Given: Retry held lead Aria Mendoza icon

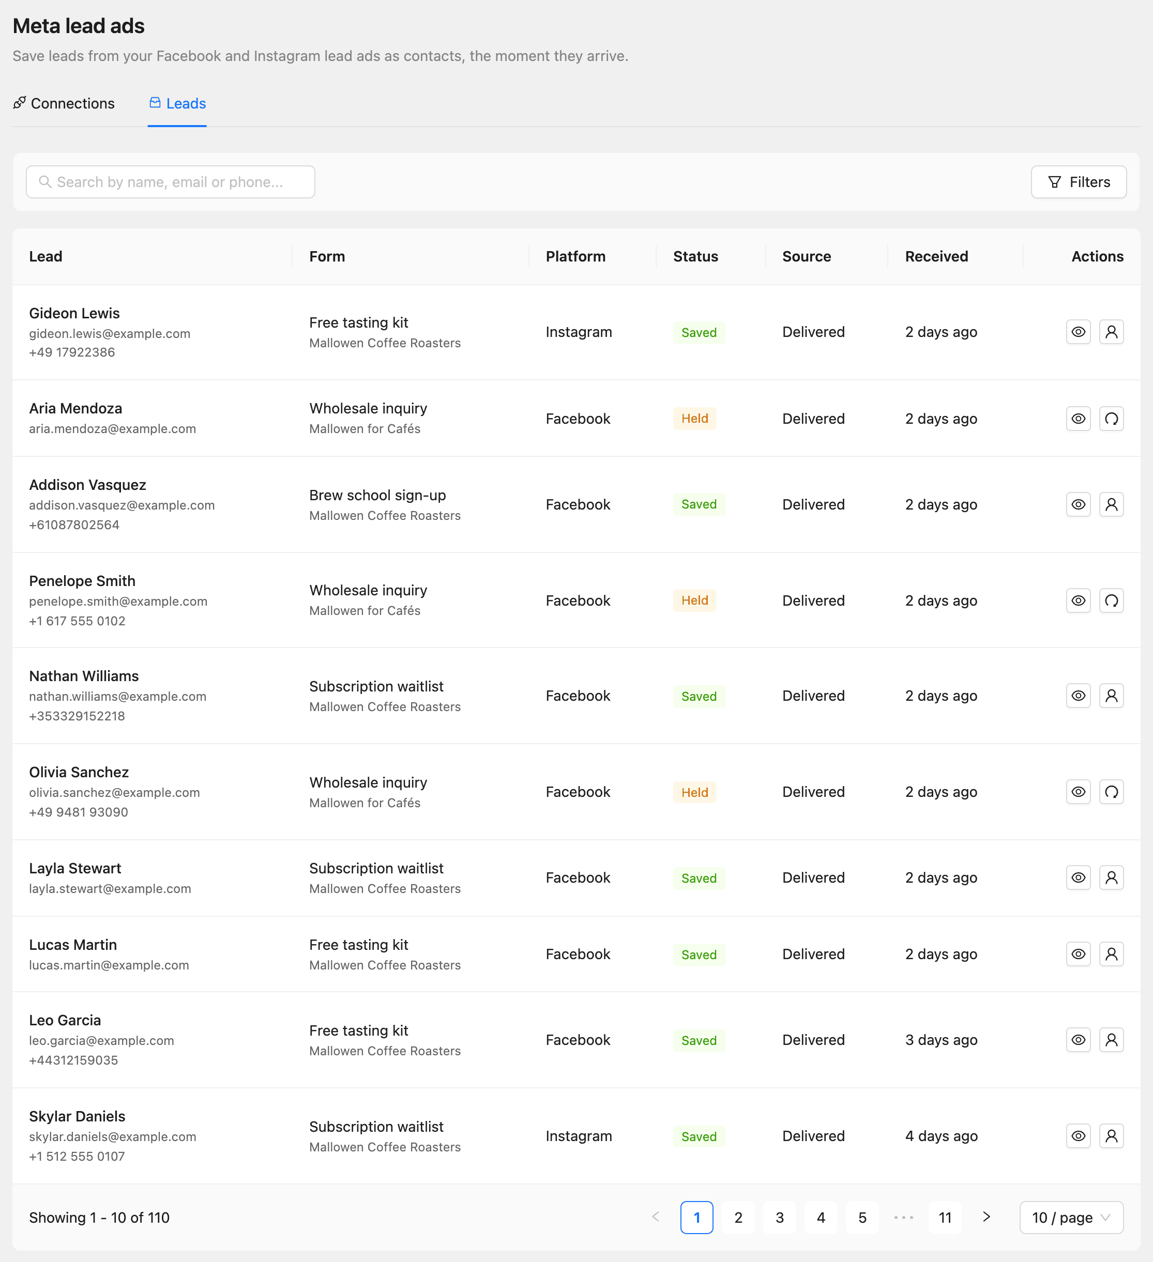Looking at the screenshot, I should [1111, 418].
